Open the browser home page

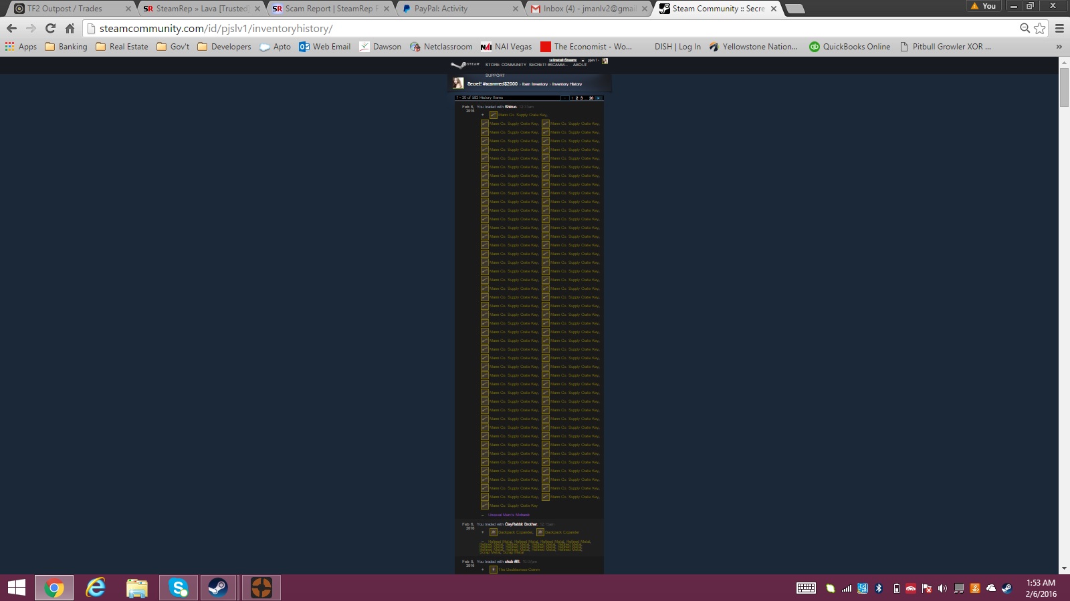(x=70, y=28)
